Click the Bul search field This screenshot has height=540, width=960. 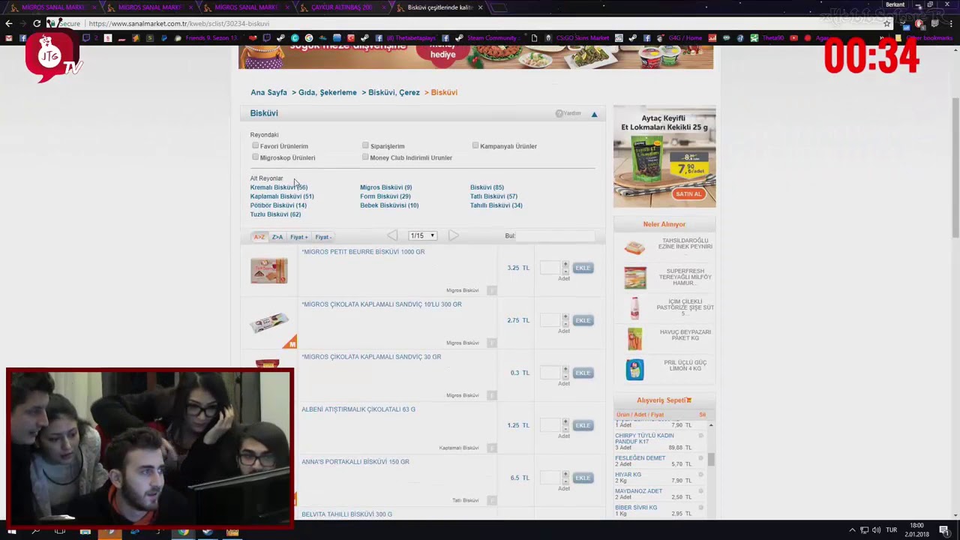tap(555, 235)
